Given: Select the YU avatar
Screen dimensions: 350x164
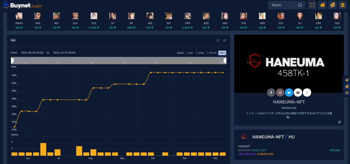Looking at the screenshot, I should coord(300,16).
